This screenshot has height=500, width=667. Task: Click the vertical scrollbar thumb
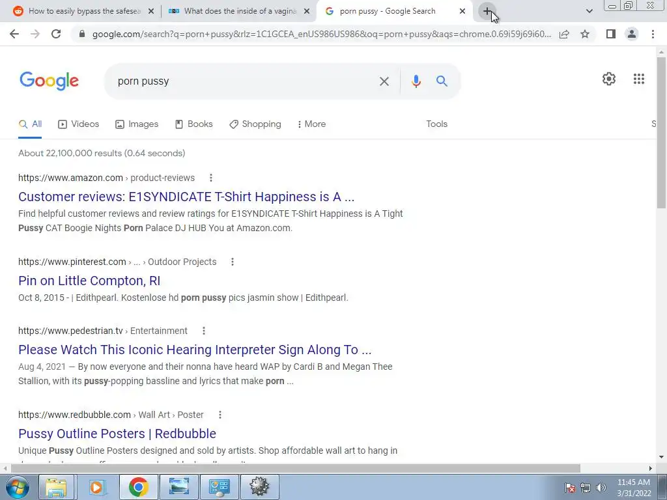click(661, 132)
